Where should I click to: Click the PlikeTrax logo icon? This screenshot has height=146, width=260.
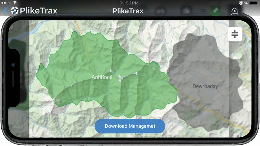point(14,11)
